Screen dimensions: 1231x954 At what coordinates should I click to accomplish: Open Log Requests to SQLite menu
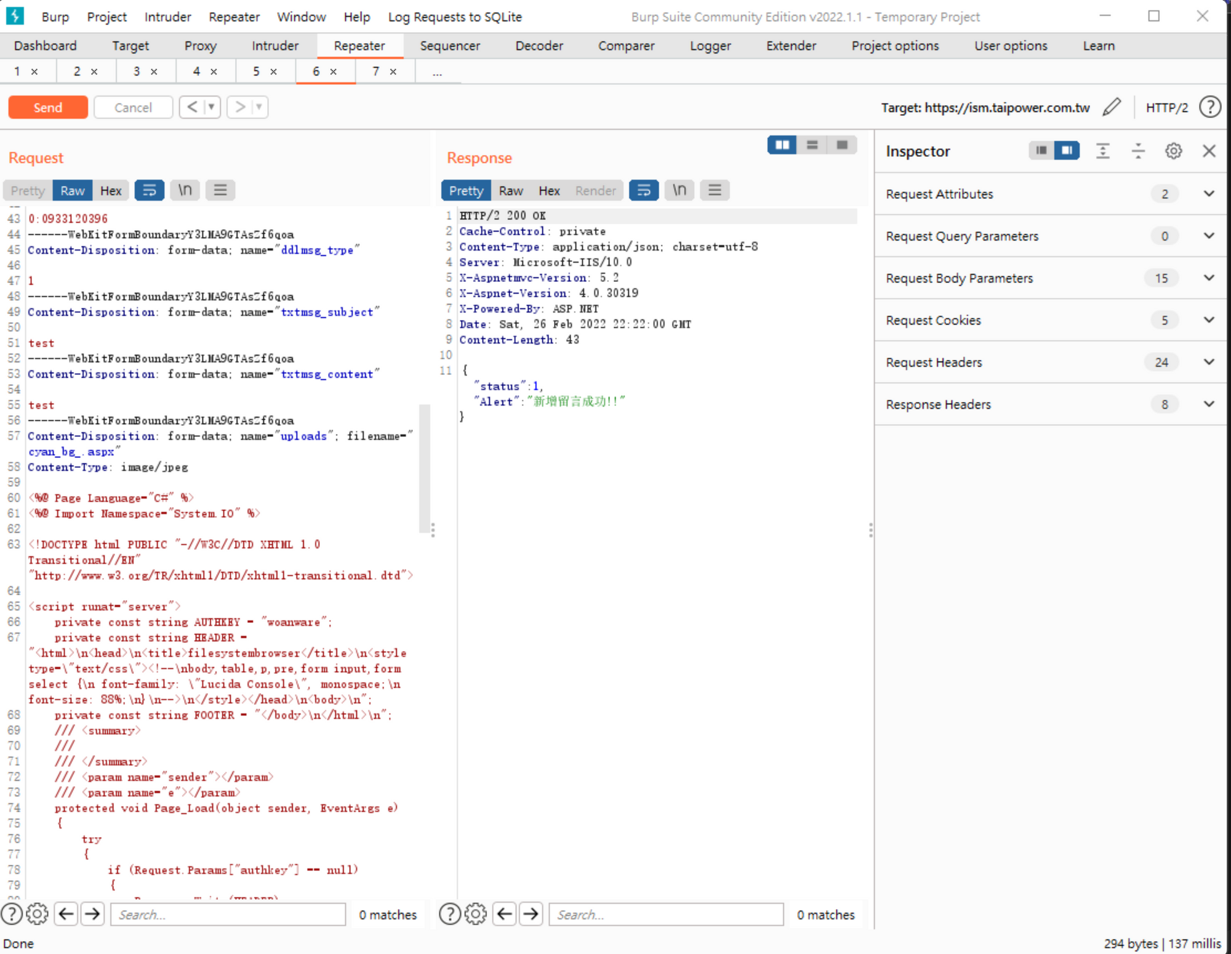455,17
